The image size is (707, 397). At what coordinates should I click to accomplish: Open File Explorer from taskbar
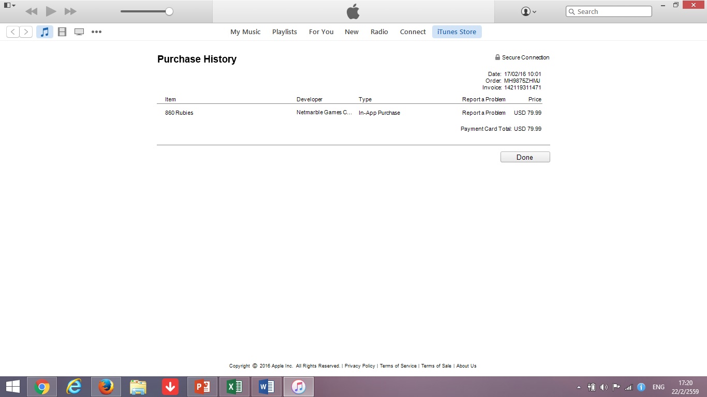coord(138,387)
